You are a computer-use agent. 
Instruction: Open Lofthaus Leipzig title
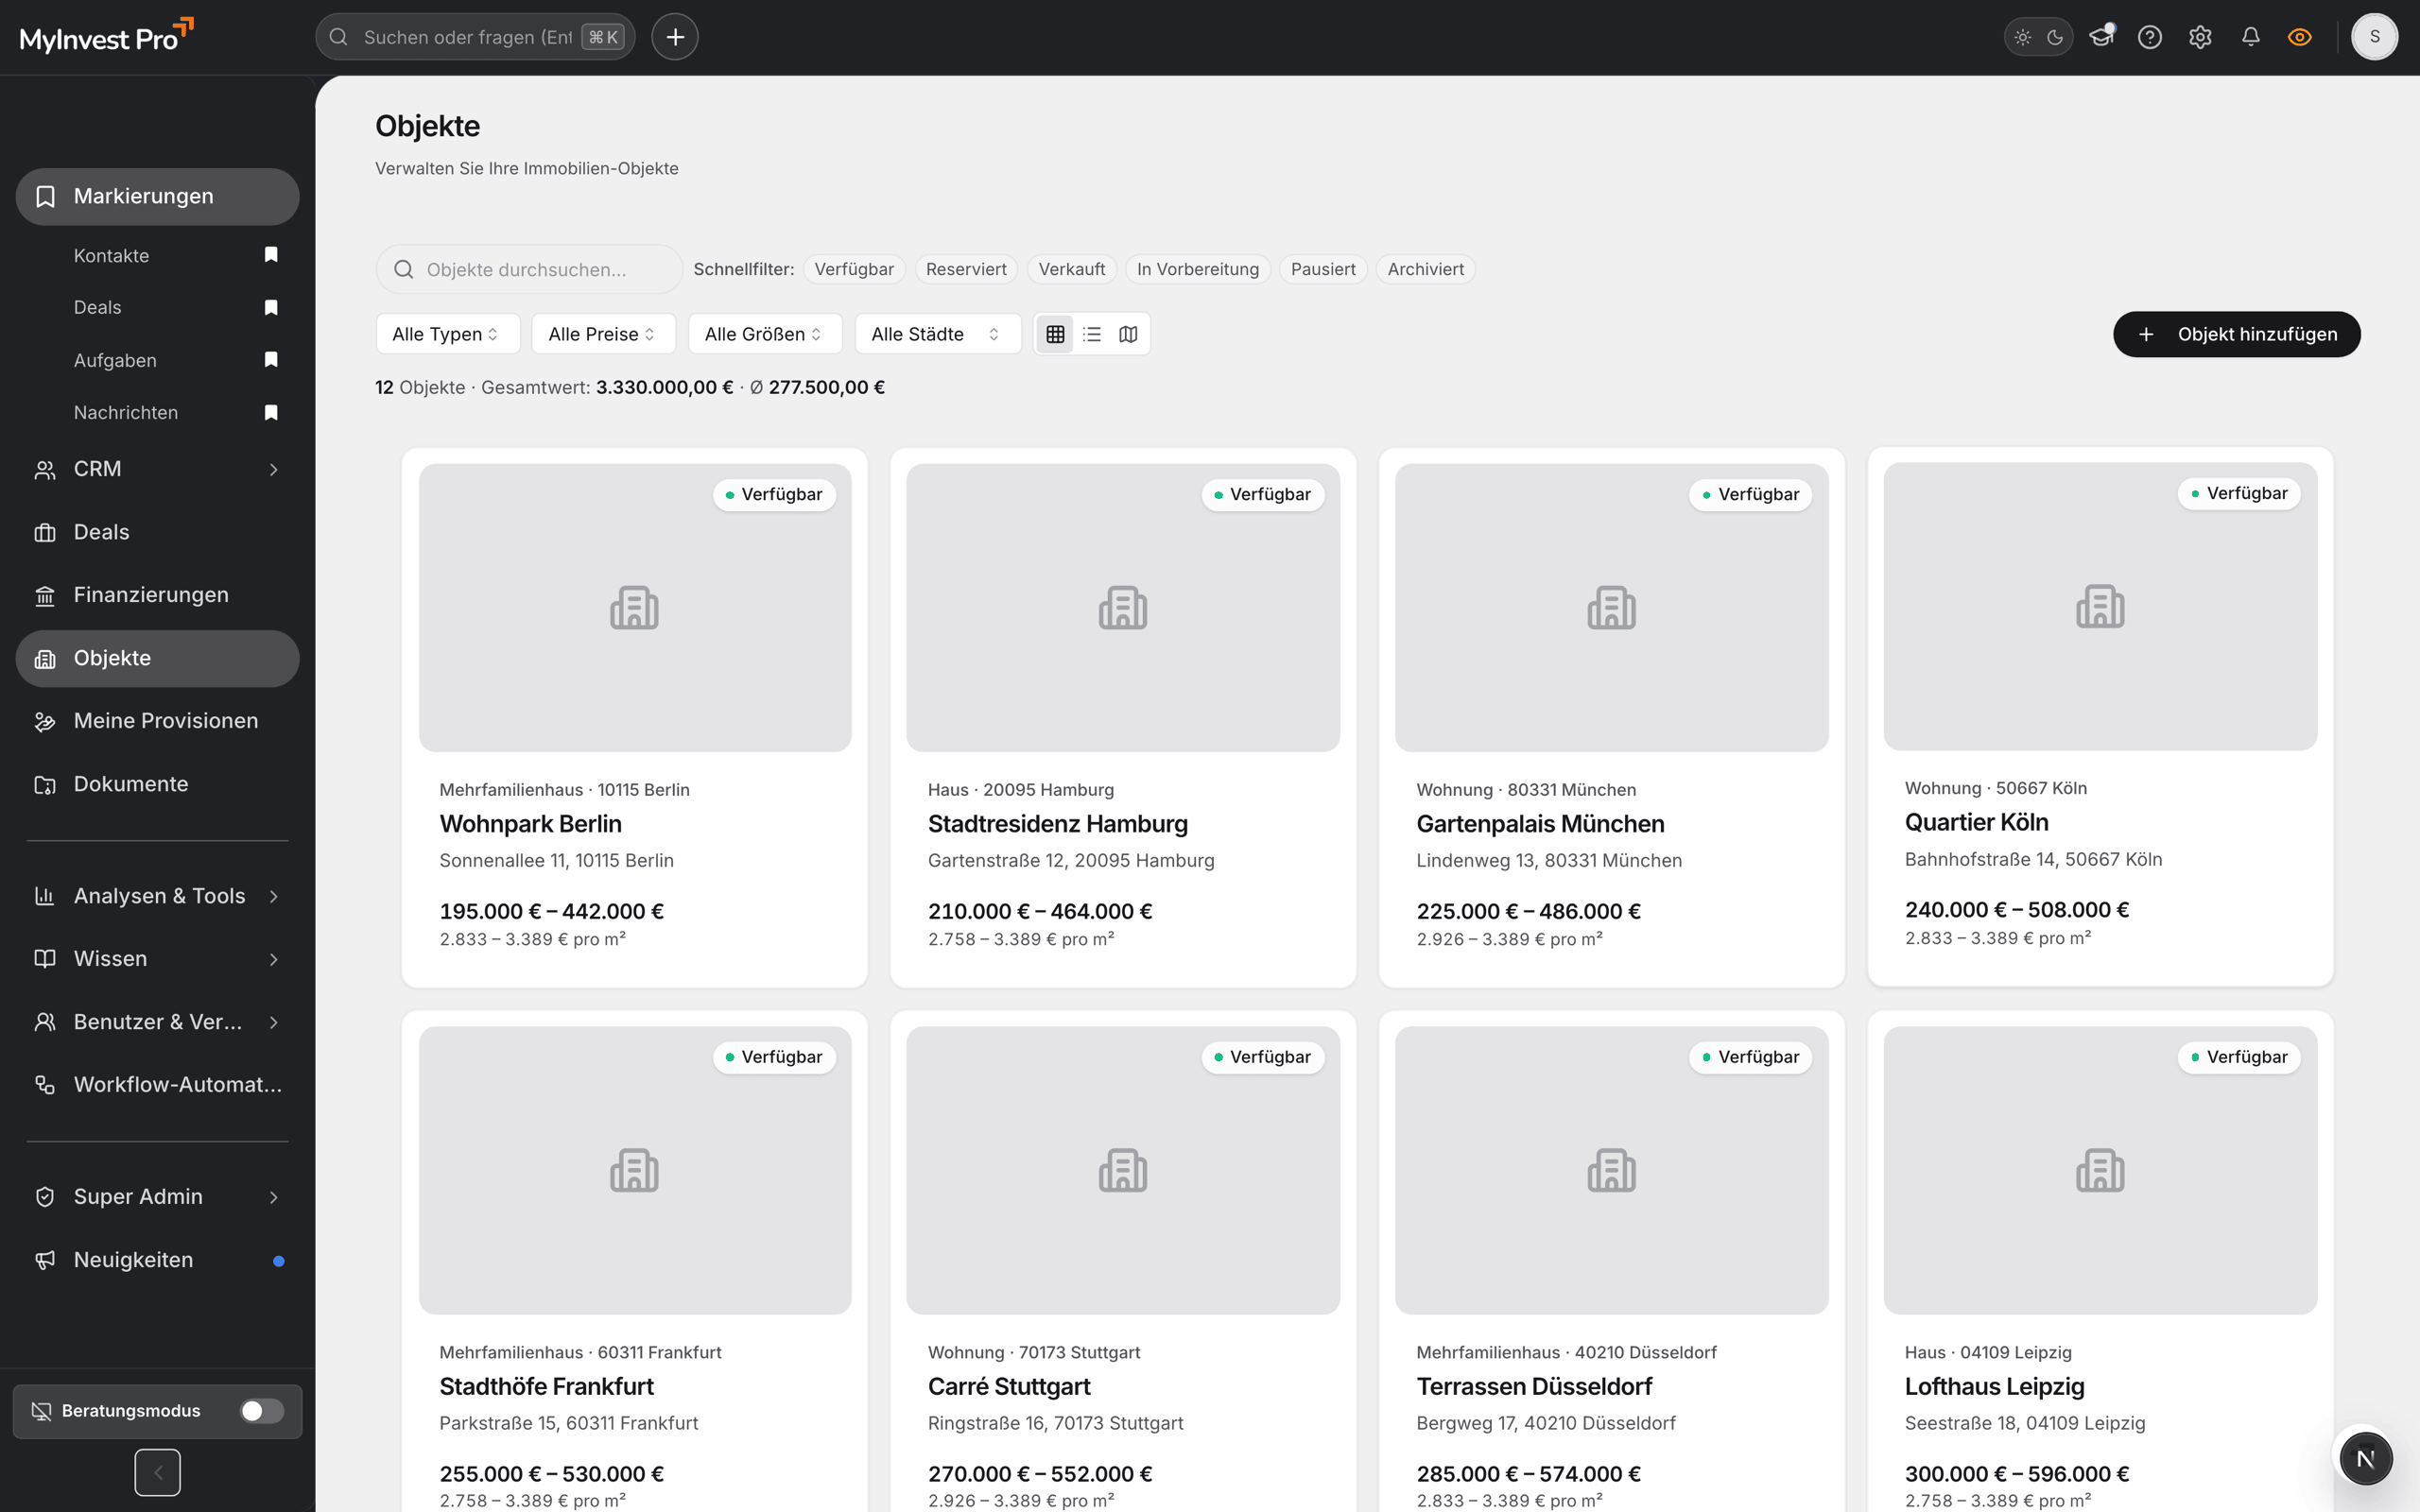coord(1994,1386)
